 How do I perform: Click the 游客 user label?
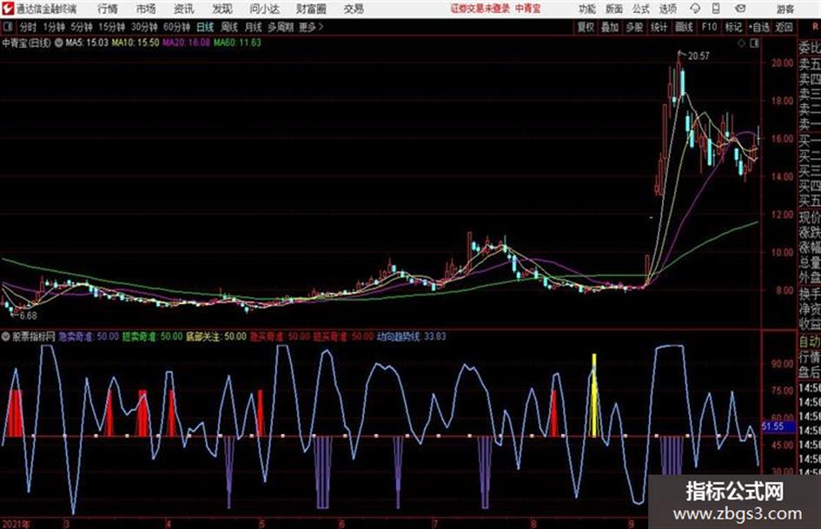(785, 9)
